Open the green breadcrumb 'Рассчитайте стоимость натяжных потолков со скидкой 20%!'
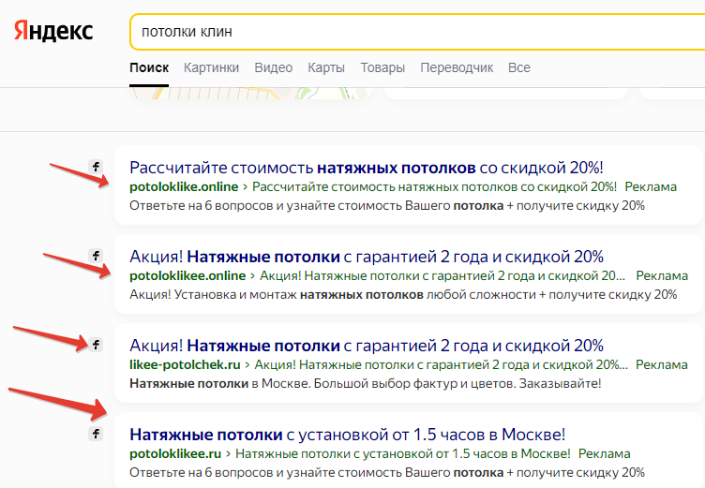705x488 pixels. [434, 186]
